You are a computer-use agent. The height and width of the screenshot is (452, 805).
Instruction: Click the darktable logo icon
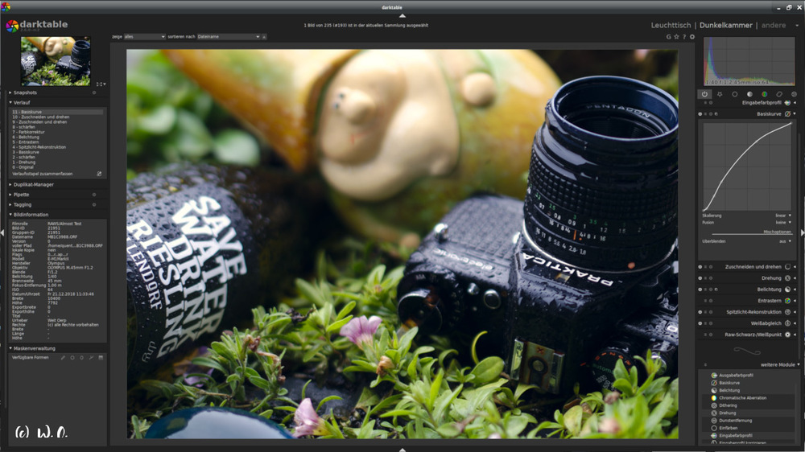click(x=12, y=25)
